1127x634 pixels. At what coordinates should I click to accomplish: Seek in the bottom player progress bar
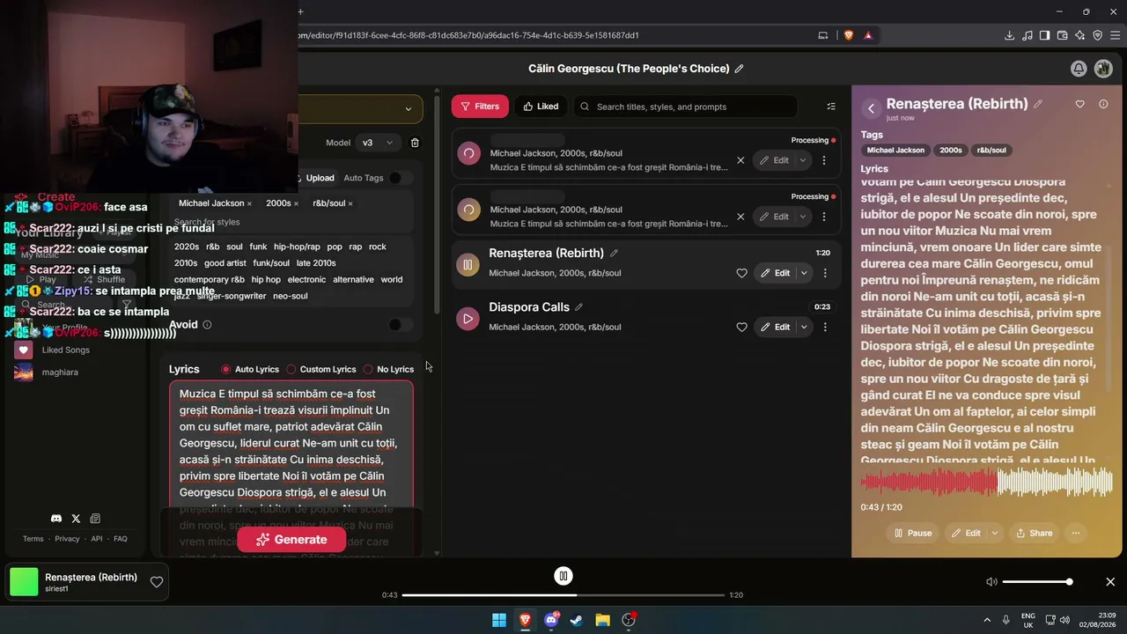pos(563,595)
